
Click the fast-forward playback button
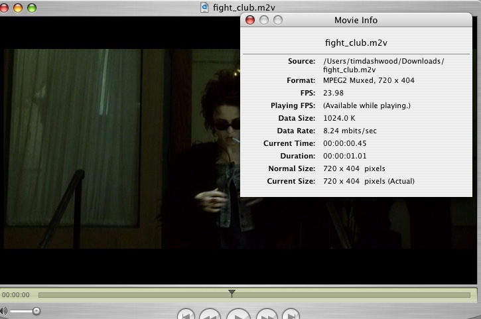(267, 315)
